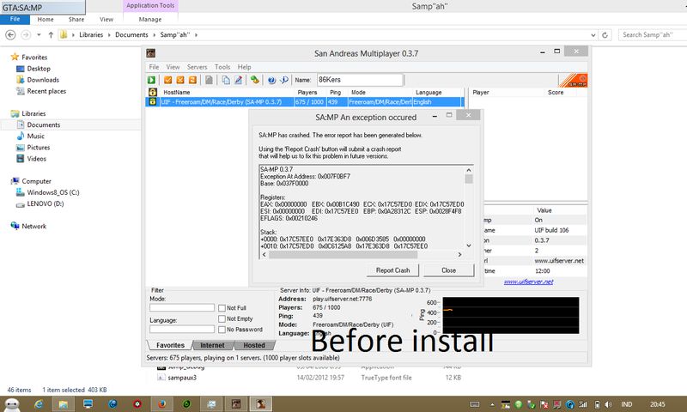Click the green Connect arrow in SA-MP toolbar
The height and width of the screenshot is (412, 687).
pyautogui.click(x=152, y=80)
